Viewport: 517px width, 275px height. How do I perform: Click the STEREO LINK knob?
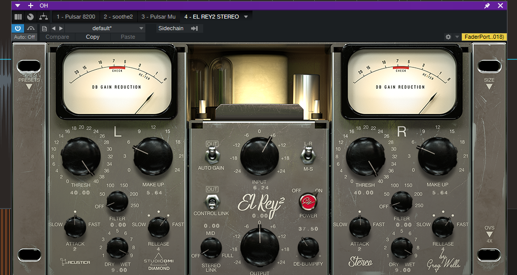coord(211,248)
